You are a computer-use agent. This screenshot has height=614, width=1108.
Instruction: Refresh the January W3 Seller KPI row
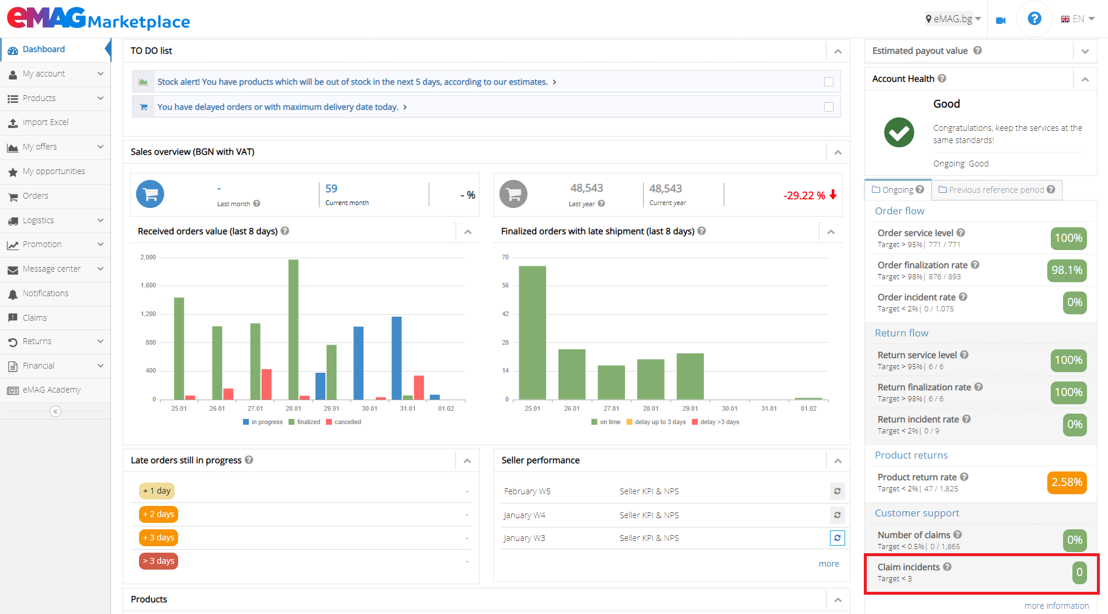[x=837, y=537]
